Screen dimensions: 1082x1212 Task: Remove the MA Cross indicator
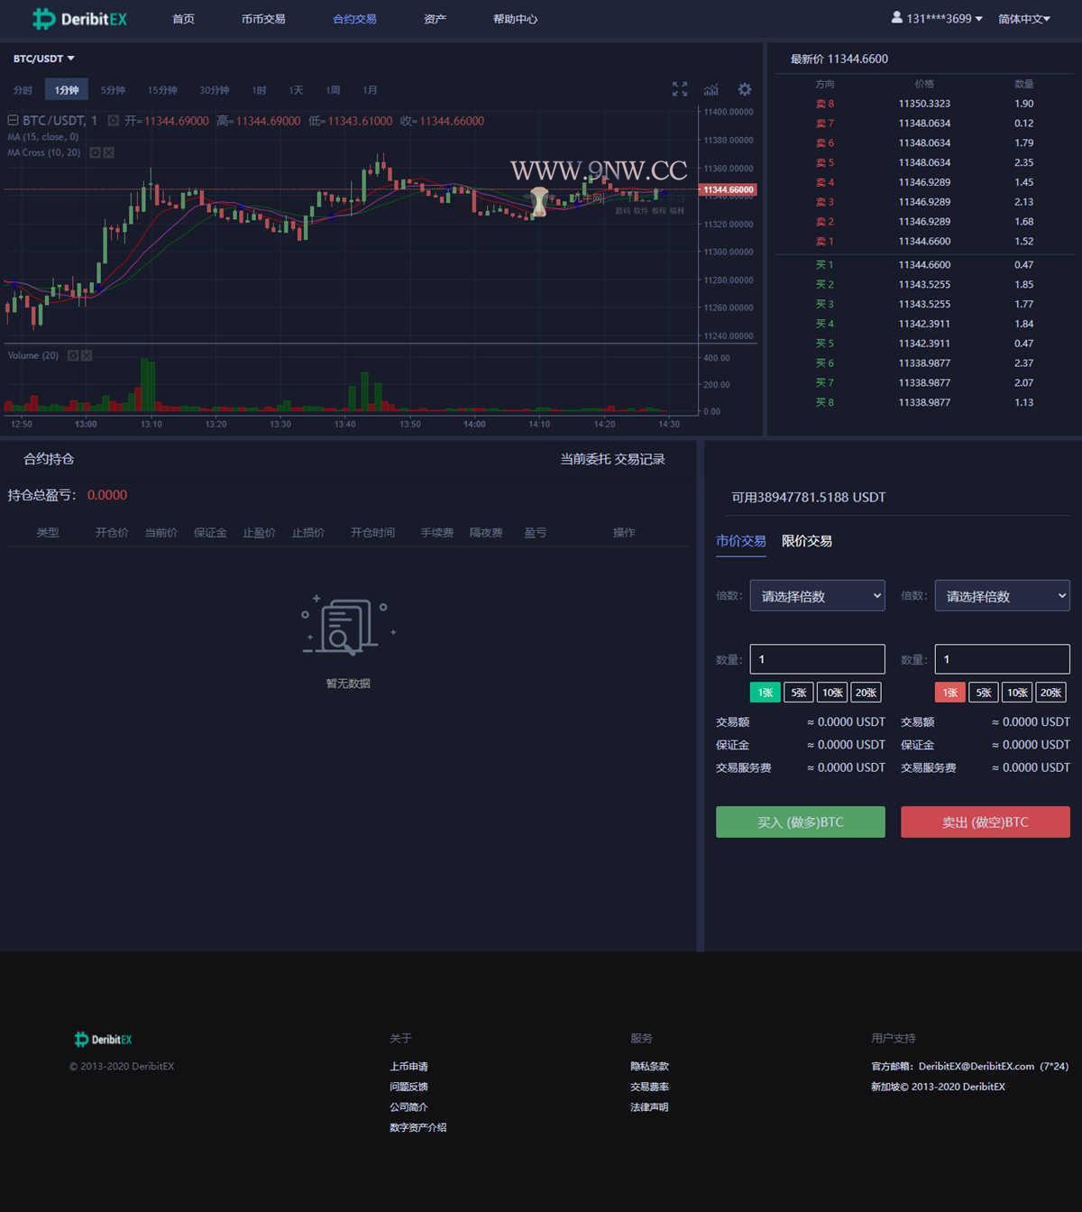point(109,152)
